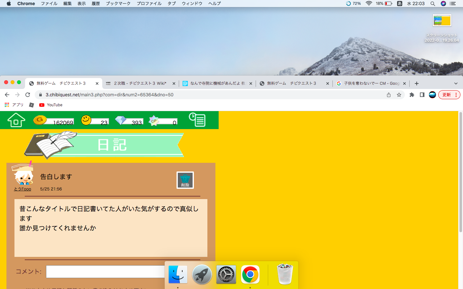Click the diary book and quill icon
Image resolution: width=463 pixels, height=289 pixels.
[x=50, y=144]
